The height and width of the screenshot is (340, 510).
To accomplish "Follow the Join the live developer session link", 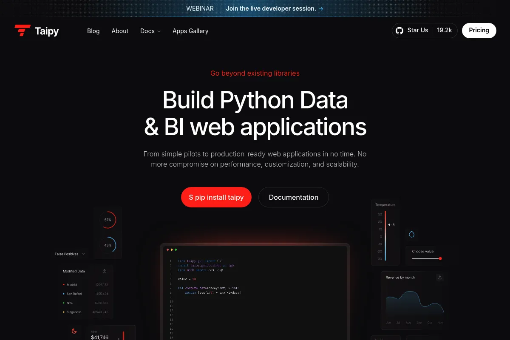I will 275,8.
